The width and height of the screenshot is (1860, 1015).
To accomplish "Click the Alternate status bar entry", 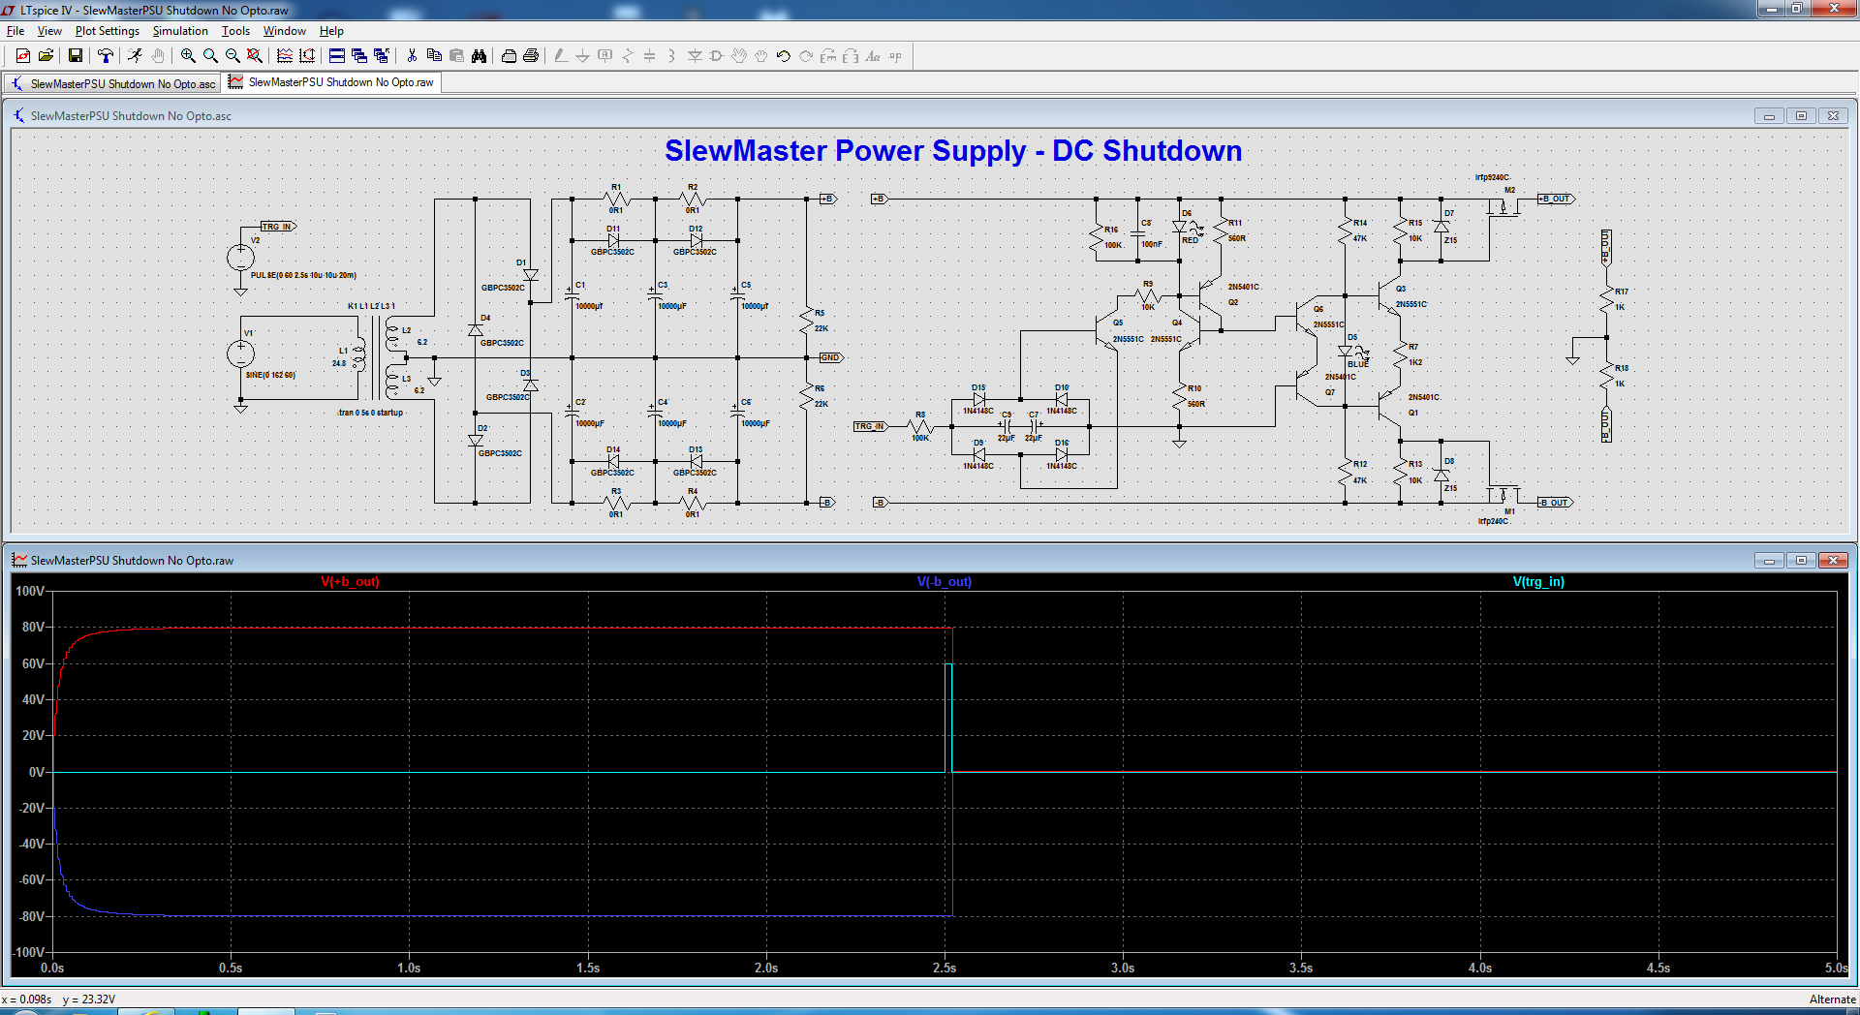I will pos(1832,1000).
